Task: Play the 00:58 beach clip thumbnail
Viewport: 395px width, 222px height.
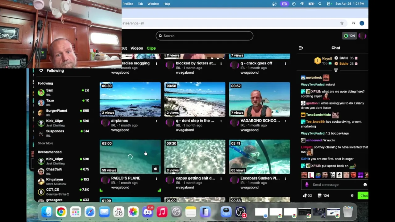Action: (x=195, y=99)
